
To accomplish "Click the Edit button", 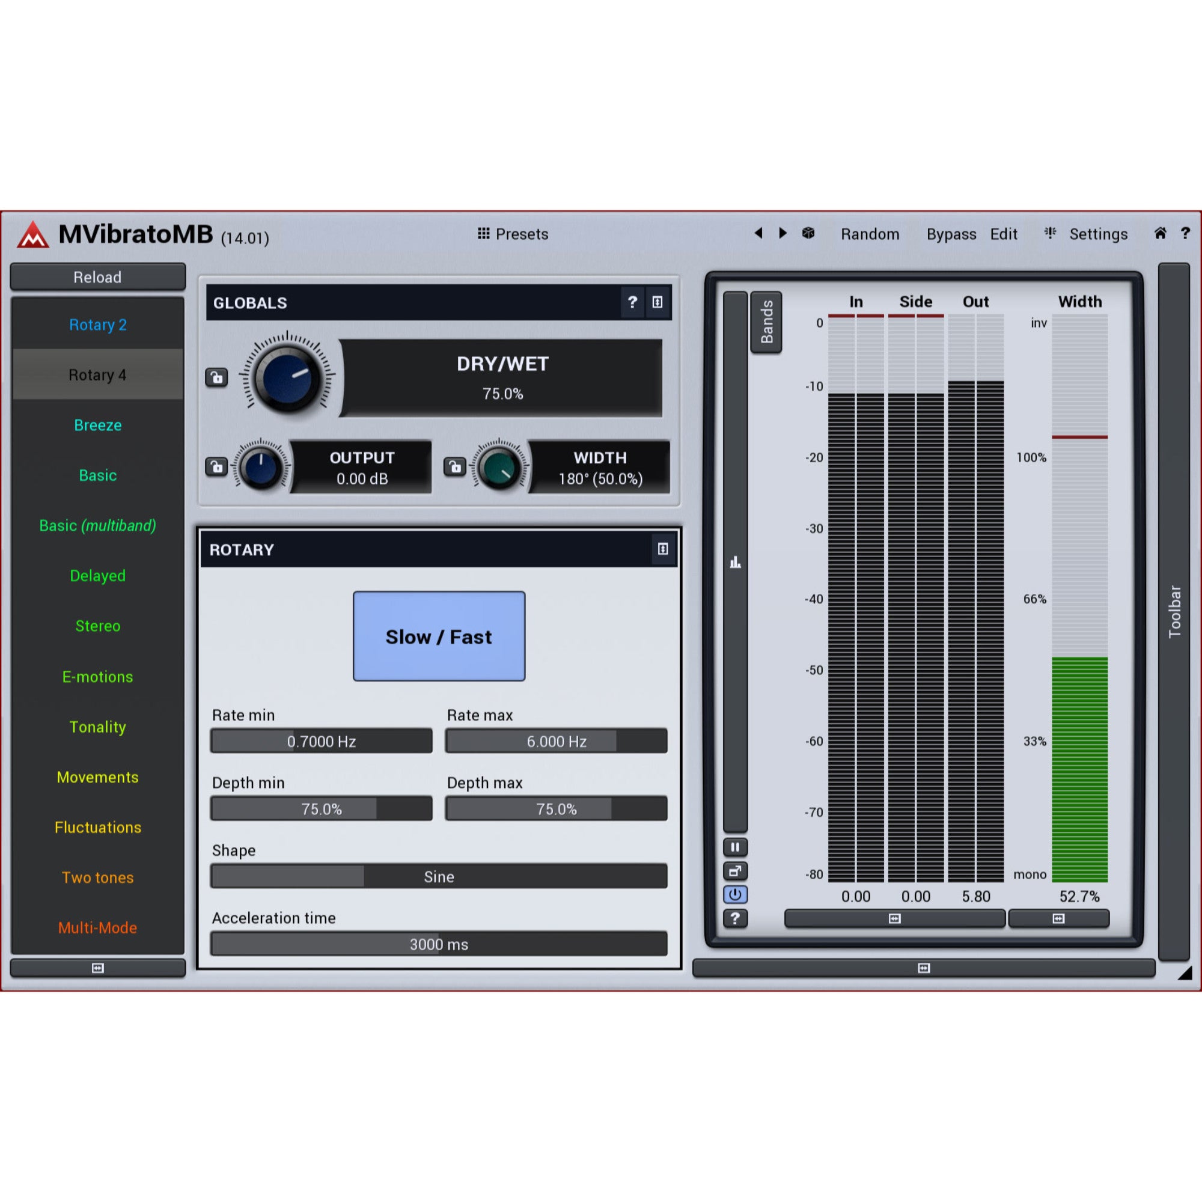I will [x=1004, y=234].
